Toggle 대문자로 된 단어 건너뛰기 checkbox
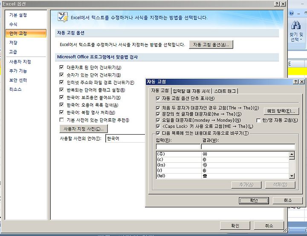Viewport: 307px width, 236px height. pyautogui.click(x=61, y=67)
